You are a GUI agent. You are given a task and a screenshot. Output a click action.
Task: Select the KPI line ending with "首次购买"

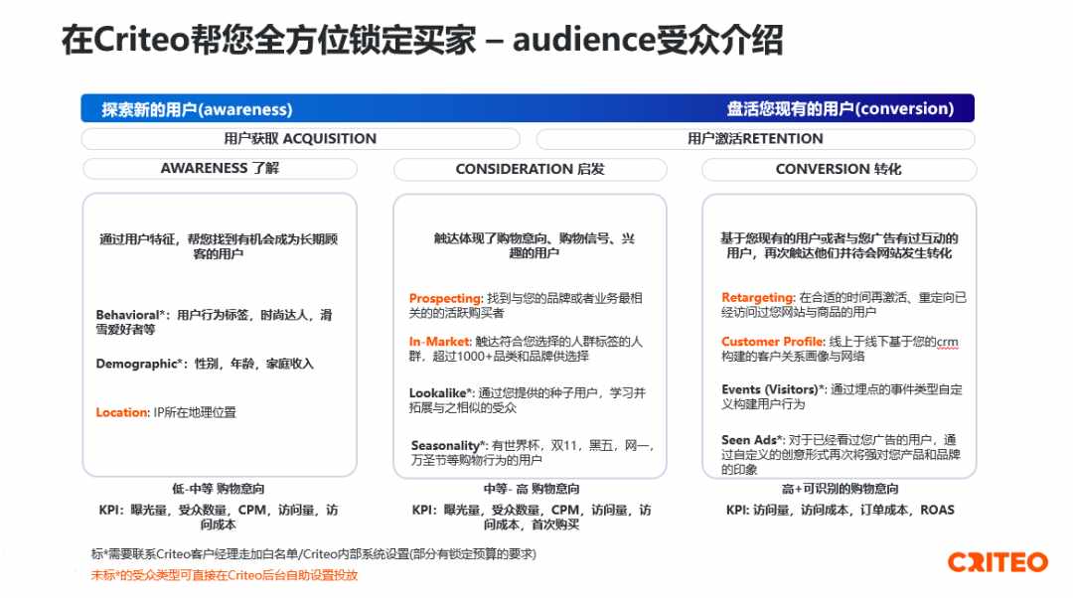point(532,518)
